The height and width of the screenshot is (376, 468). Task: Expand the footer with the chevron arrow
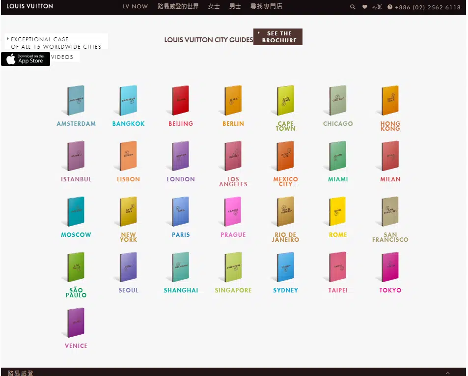click(x=447, y=373)
